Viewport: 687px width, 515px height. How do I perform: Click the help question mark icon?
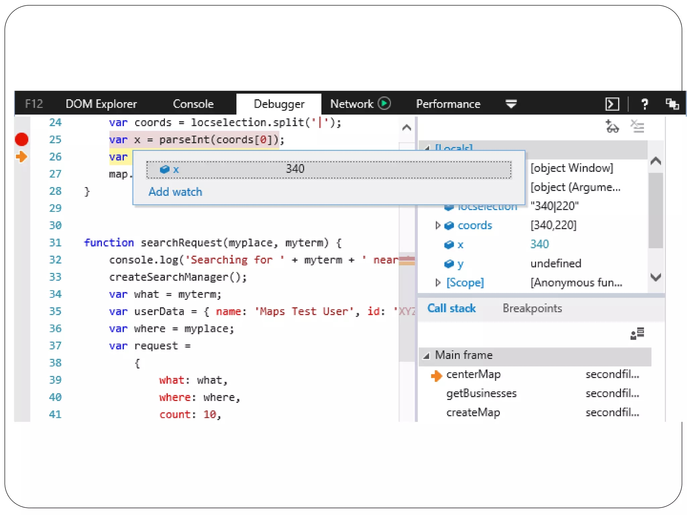click(x=644, y=104)
